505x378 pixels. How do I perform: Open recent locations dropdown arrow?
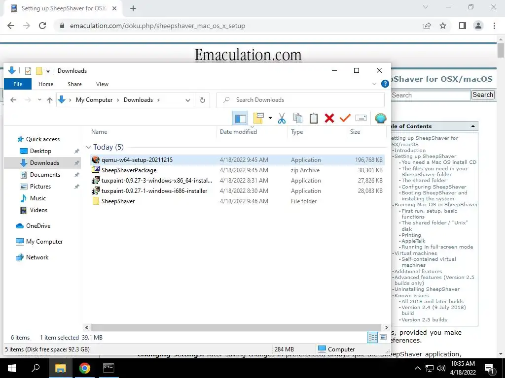39,100
